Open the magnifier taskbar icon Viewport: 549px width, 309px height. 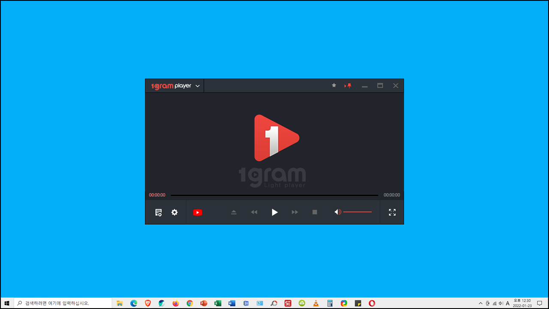tap(274, 303)
